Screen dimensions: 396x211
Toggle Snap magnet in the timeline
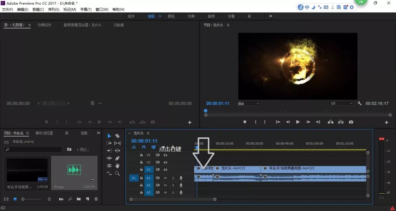click(144, 147)
